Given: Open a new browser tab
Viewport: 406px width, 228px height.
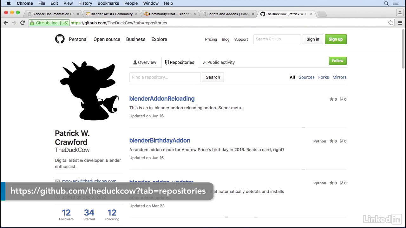Looking at the screenshot, I should [x=322, y=14].
